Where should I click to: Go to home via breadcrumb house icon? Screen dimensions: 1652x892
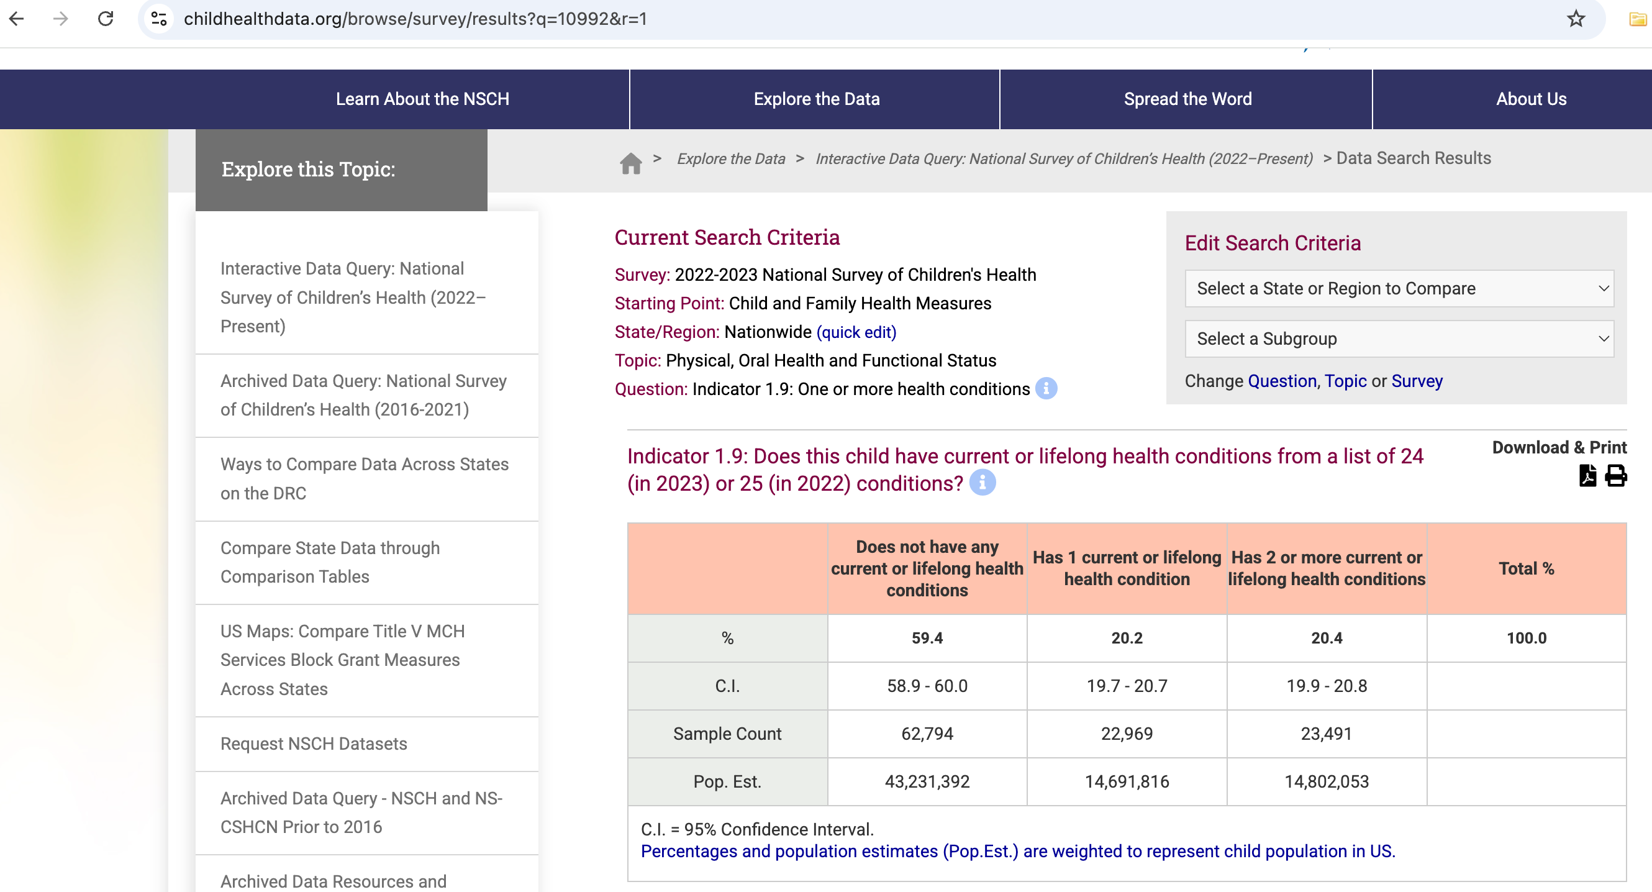[x=630, y=163]
